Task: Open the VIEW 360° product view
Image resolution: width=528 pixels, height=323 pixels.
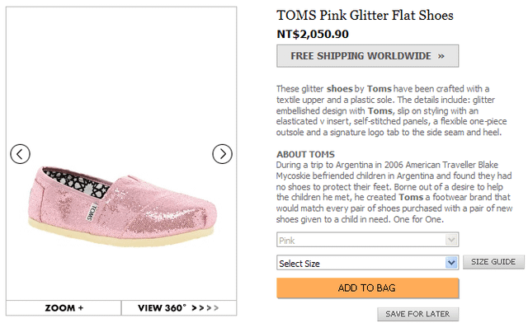Action: (179, 308)
